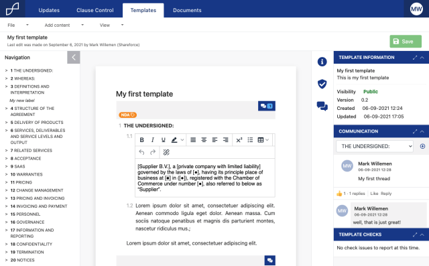Open the template information icon
Viewport: 429px width, 266px height.
(x=322, y=62)
